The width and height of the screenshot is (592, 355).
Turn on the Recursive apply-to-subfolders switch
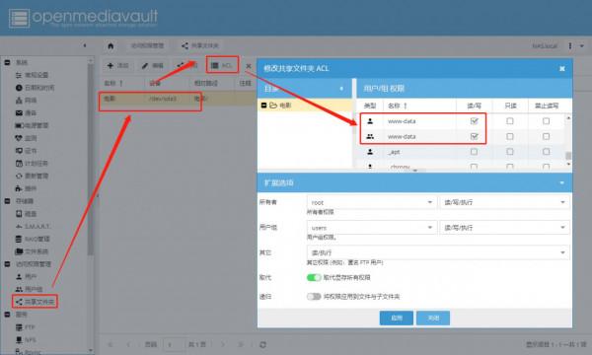(x=314, y=297)
